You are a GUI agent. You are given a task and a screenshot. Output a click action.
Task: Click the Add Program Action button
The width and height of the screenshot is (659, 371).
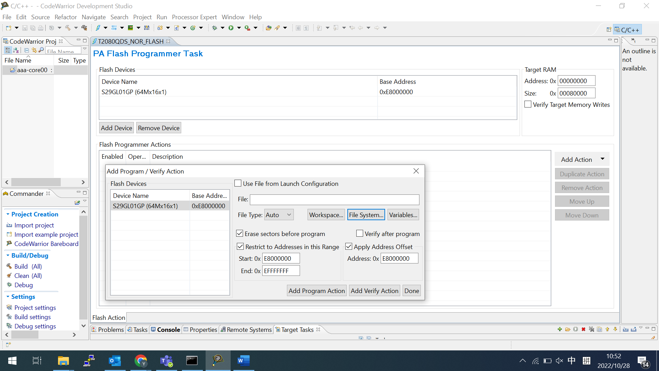(316, 290)
